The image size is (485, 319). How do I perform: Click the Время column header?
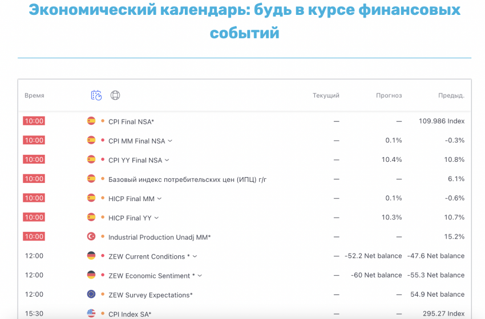[x=34, y=96]
